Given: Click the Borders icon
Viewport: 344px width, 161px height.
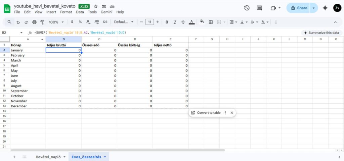Looking at the screenshot, I should 211,22.
